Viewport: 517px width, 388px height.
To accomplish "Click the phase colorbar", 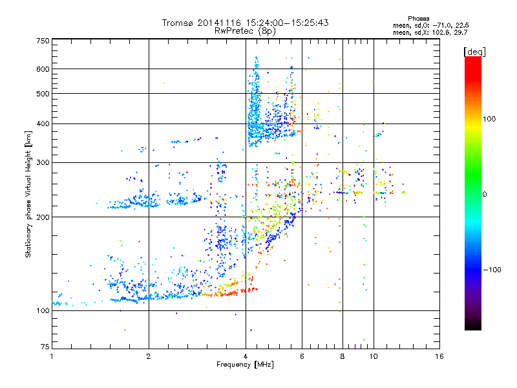I will click(x=473, y=193).
